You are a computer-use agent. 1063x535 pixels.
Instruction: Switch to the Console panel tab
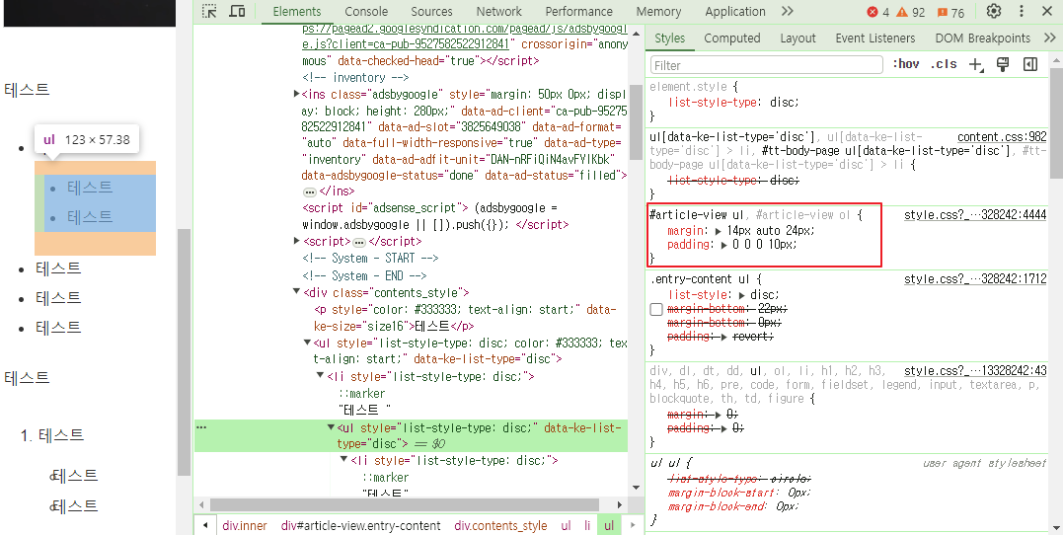coord(366,12)
